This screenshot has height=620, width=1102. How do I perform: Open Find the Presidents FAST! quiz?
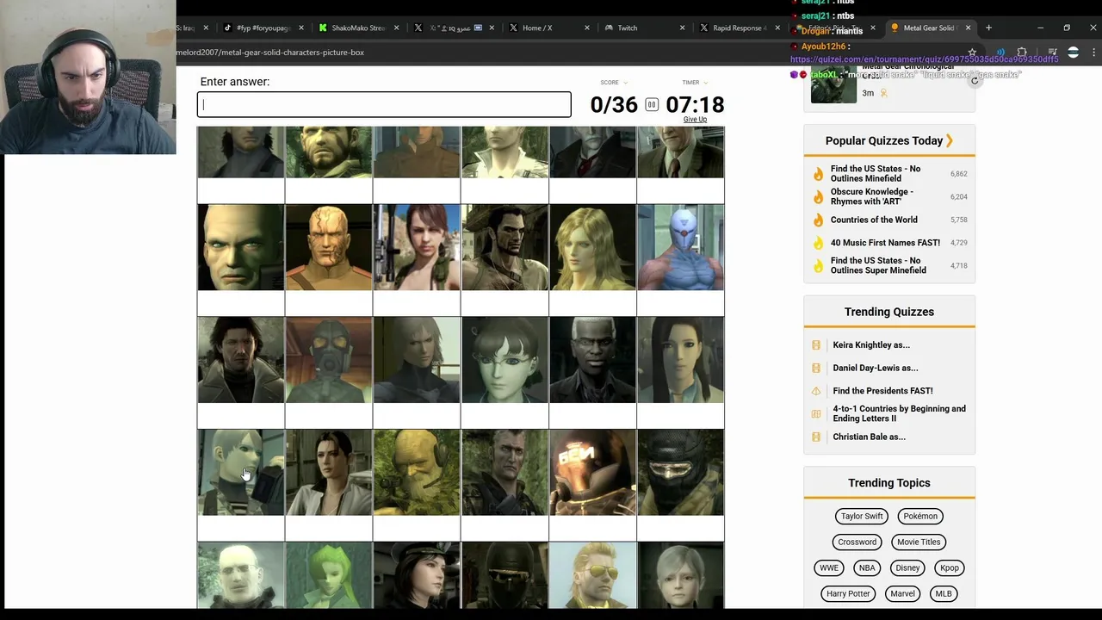[882, 391]
